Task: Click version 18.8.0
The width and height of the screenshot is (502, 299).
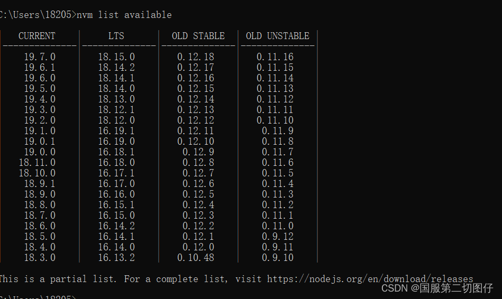Action: 40,204
